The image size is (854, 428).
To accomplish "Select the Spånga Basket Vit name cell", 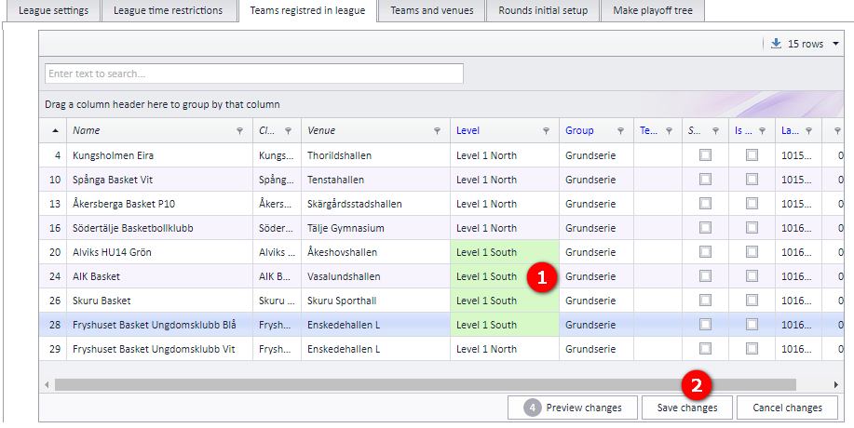I will tap(159, 180).
